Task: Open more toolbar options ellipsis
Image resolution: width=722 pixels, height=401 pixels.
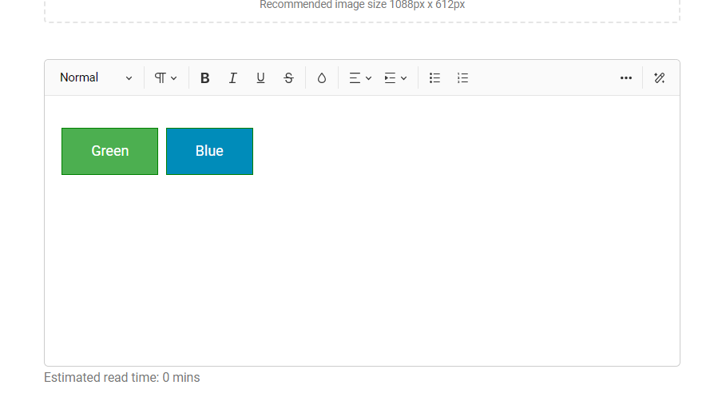Action: pyautogui.click(x=626, y=77)
